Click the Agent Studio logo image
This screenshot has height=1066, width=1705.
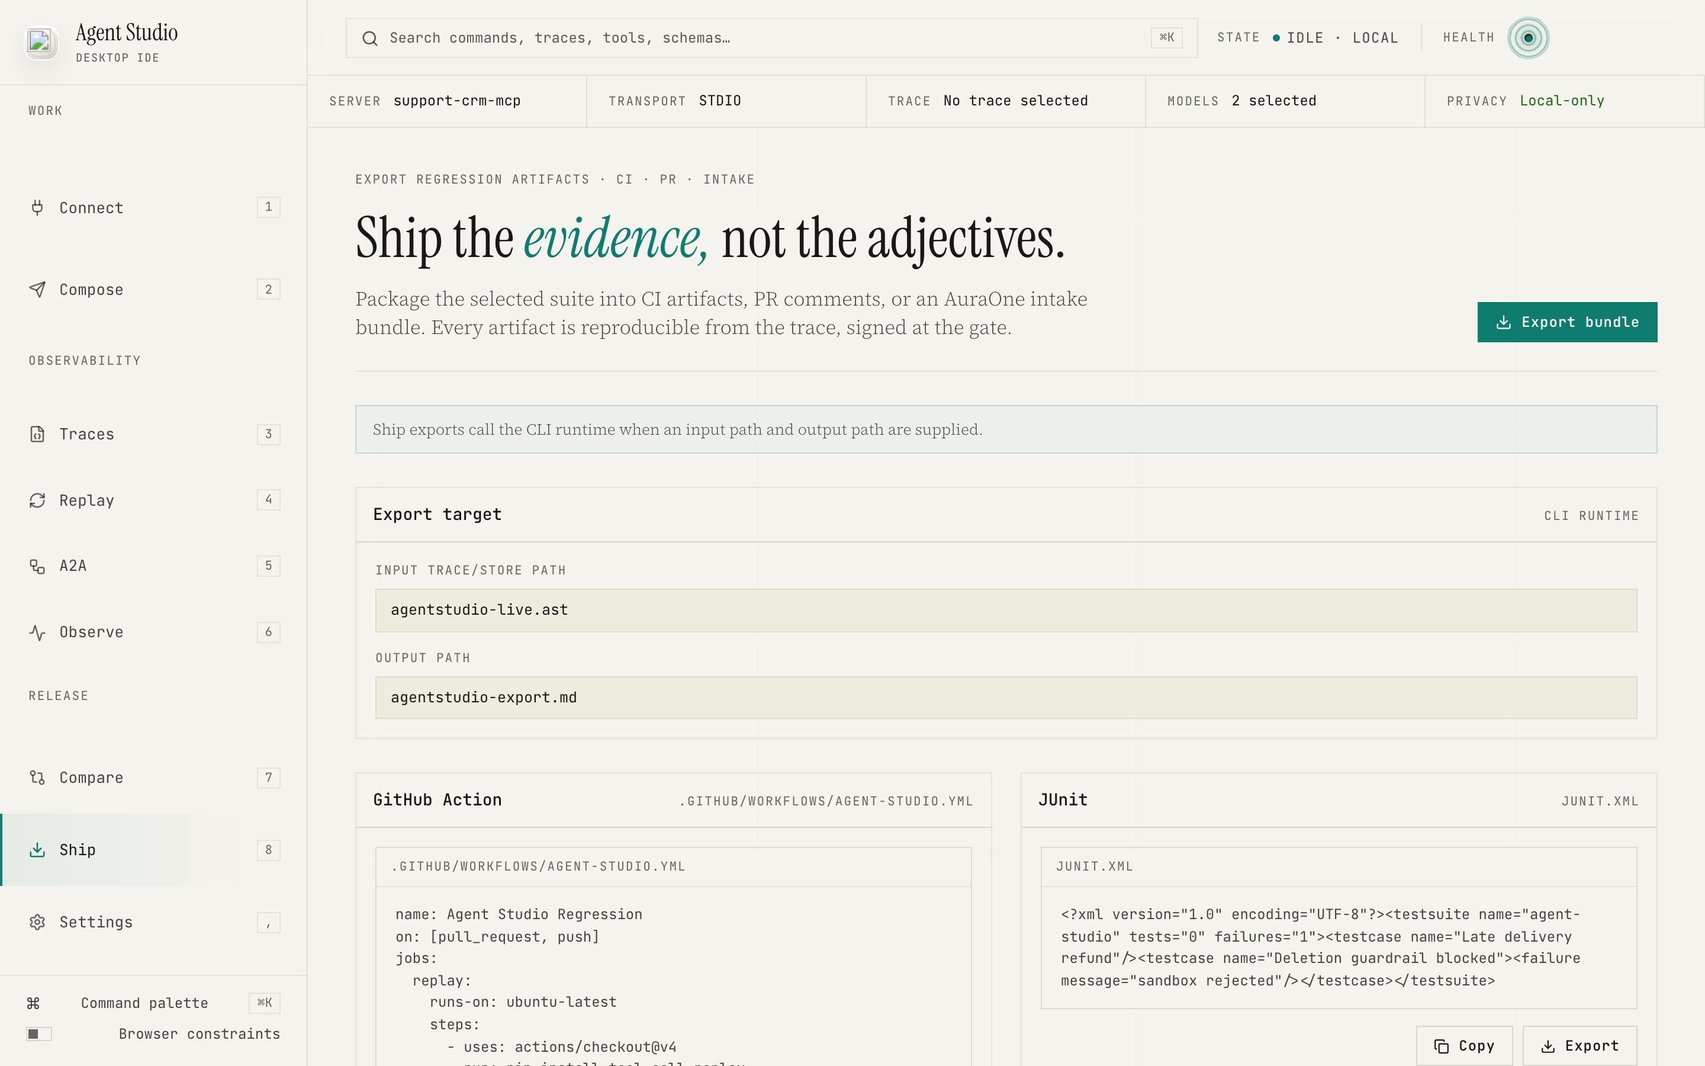pos(40,41)
